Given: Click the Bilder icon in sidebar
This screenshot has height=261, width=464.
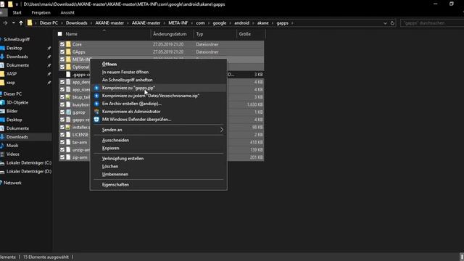Looking at the screenshot, I should [x=2, y=111].
